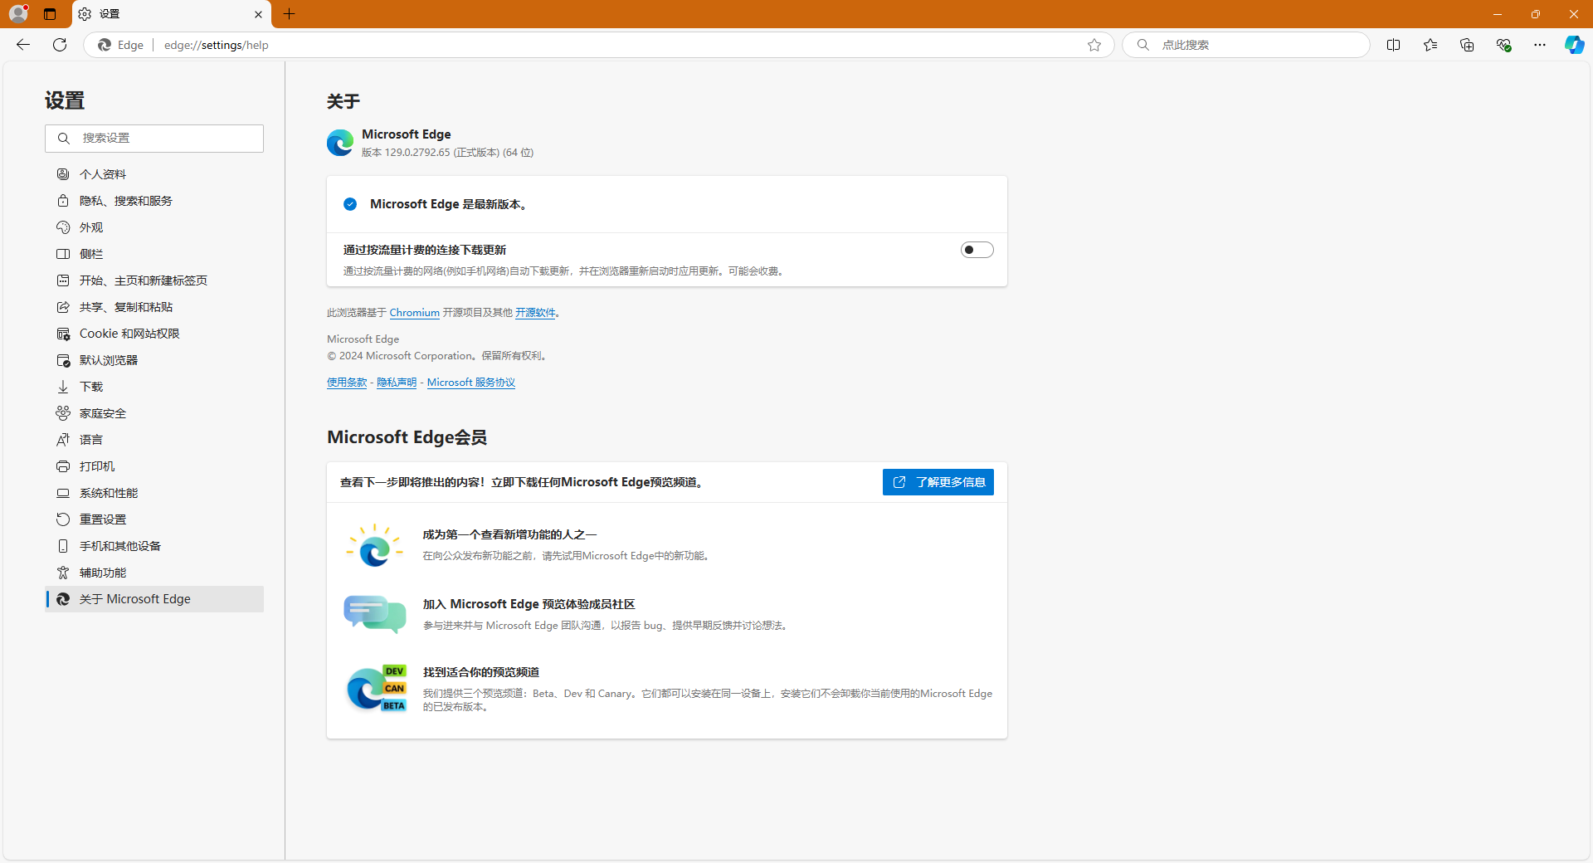This screenshot has height=863, width=1593.
Task: Toggle 通过按流量计费的连接下载更新 switch
Action: click(977, 250)
